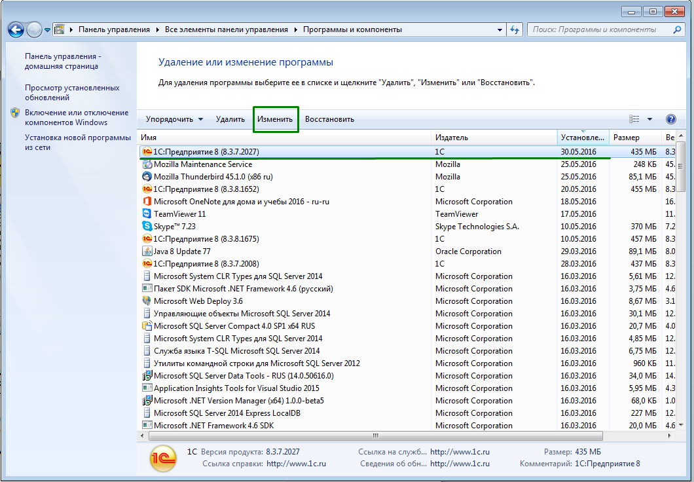The image size is (694, 482).
Task: Click the back navigation arrow button
Action: pyautogui.click(x=16, y=29)
